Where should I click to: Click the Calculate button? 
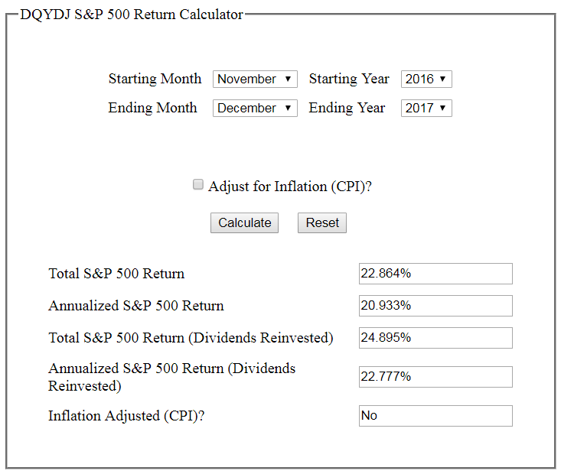click(244, 222)
